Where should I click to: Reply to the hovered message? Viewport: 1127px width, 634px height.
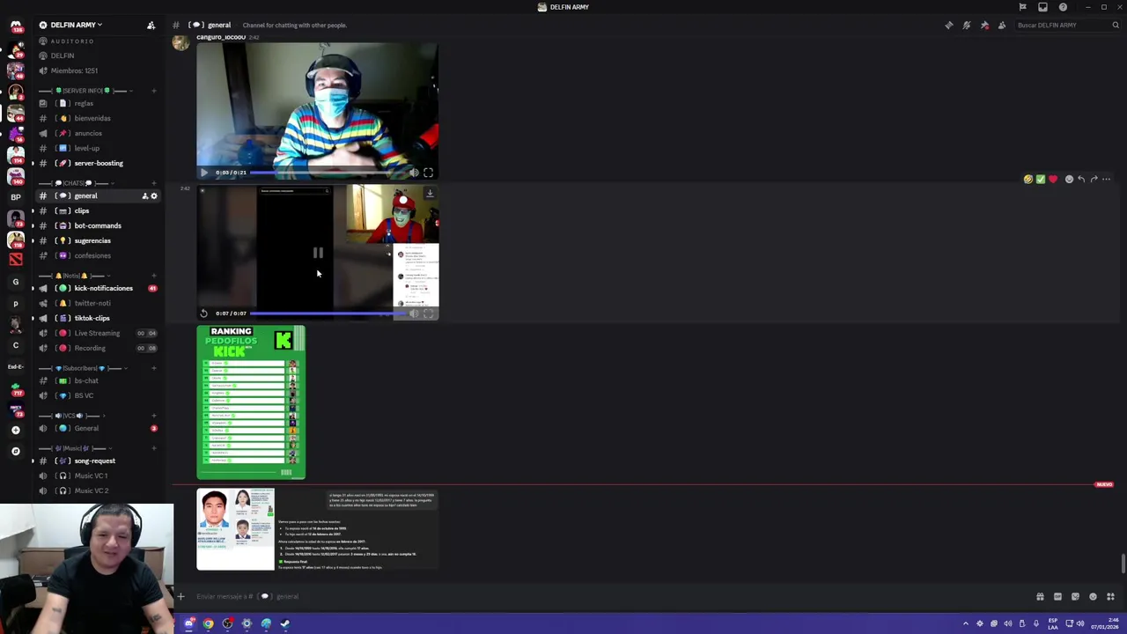coord(1081,179)
